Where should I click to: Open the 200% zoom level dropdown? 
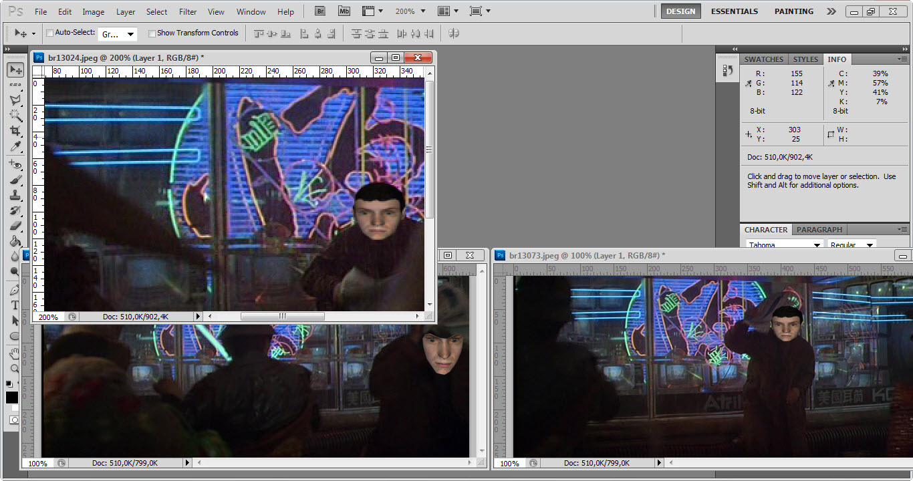409,11
